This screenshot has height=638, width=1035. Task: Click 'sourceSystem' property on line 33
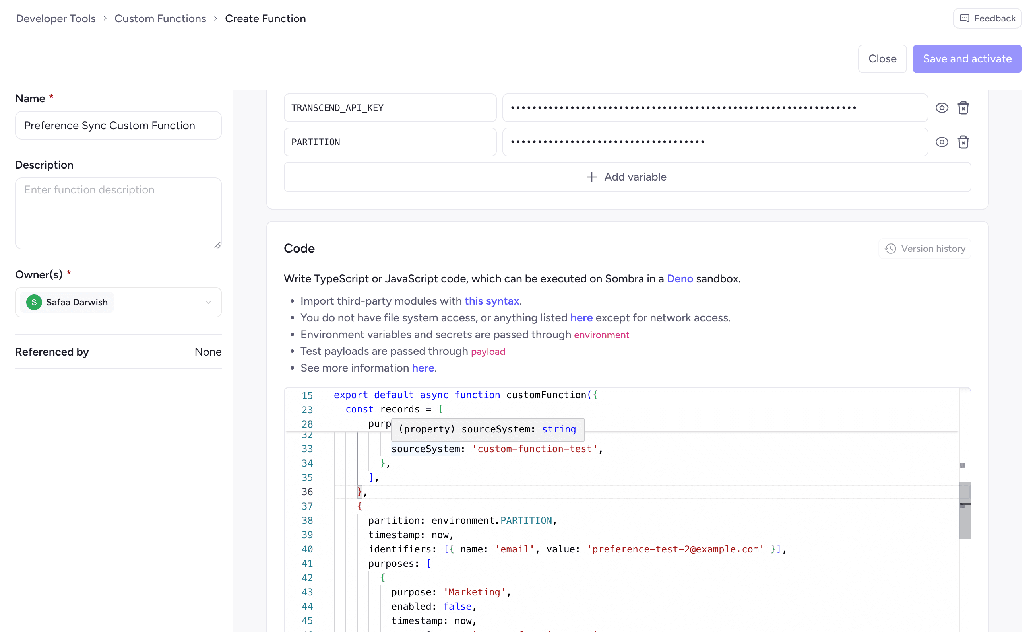click(x=425, y=449)
